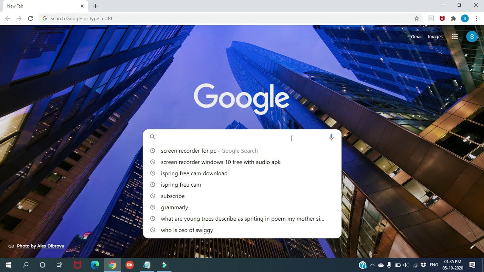Open Microsoft Edge from taskbar

95,265
